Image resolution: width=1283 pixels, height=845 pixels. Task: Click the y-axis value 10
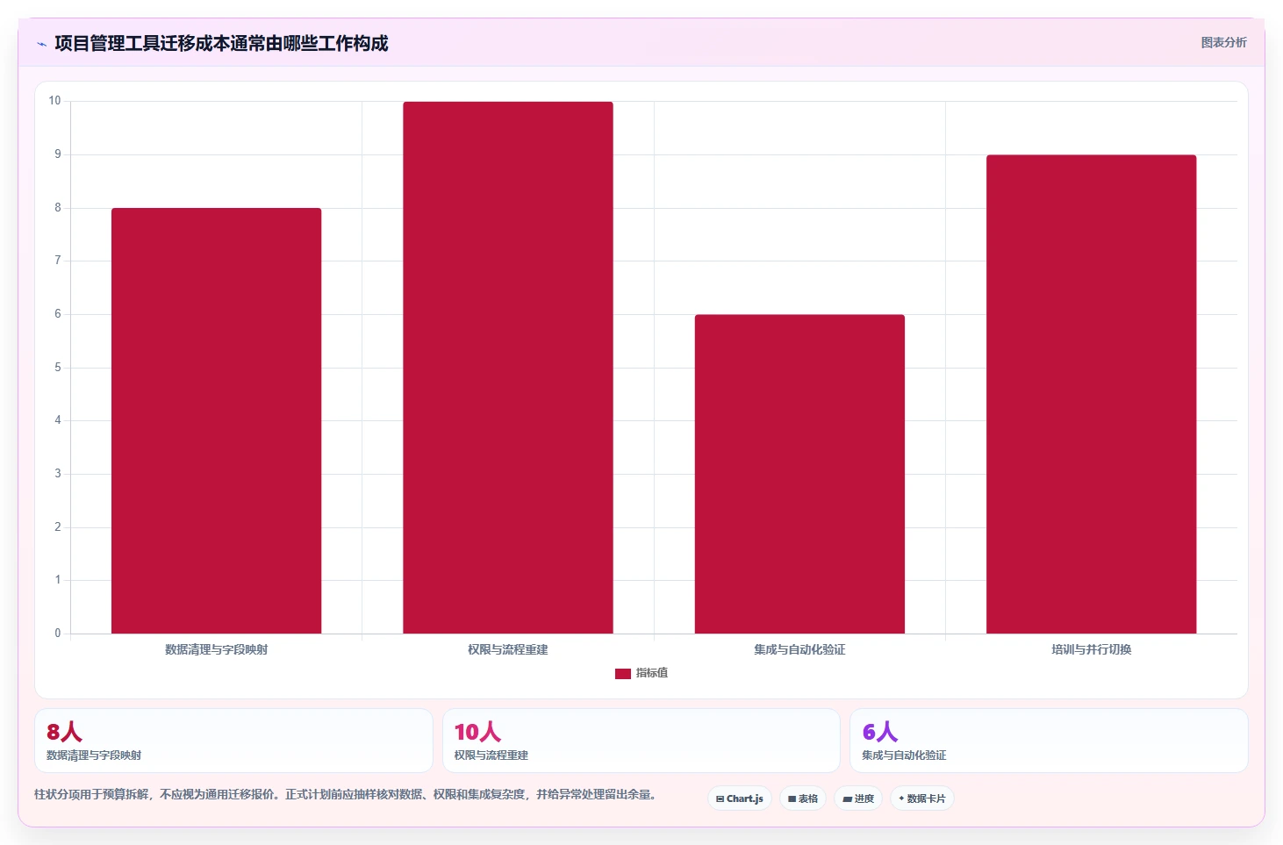[x=55, y=101]
